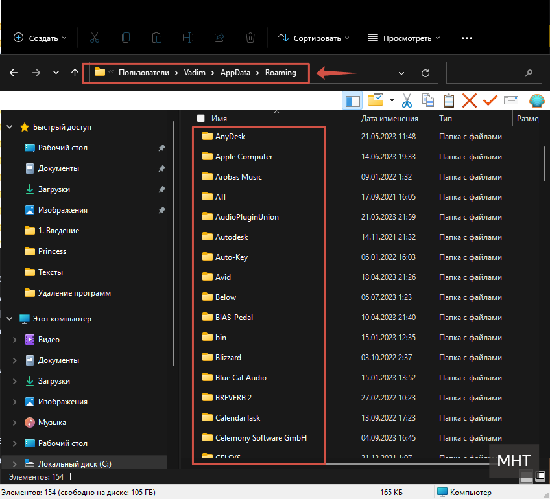Viewport: 550px width, 499px height.
Task: Sort by the Дата изменения column header
Action: pyautogui.click(x=389, y=119)
